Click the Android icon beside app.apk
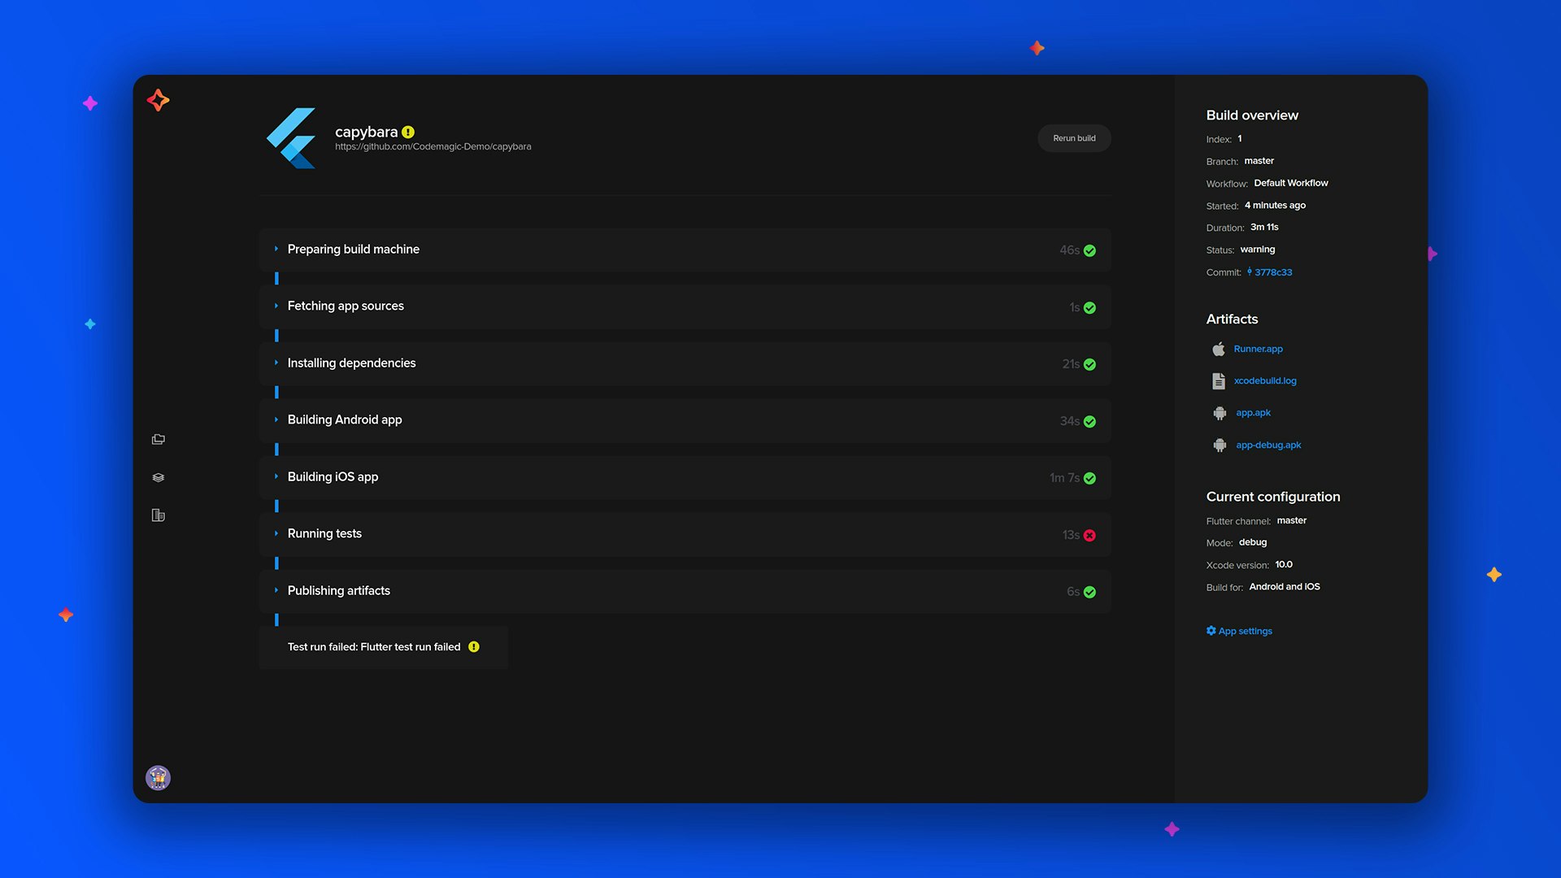Viewport: 1561px width, 878px height. pyautogui.click(x=1218, y=412)
